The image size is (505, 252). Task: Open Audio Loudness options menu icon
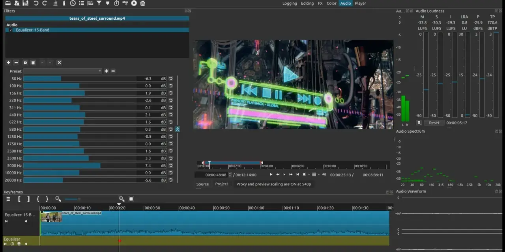(x=419, y=123)
